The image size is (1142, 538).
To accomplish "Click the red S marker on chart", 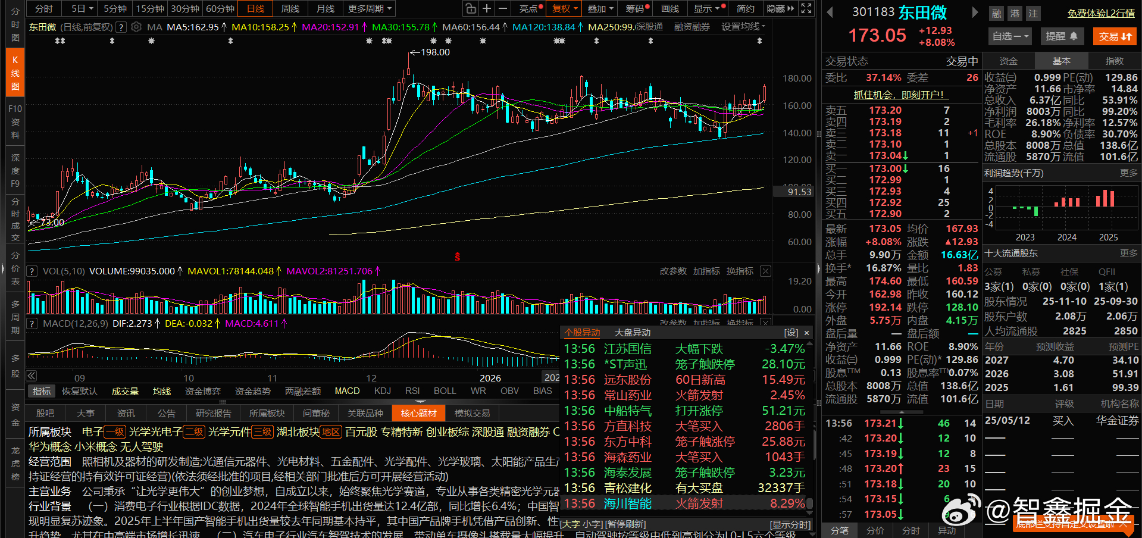I will tap(457, 257).
